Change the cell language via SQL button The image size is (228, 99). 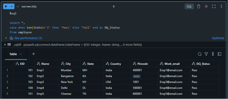[189, 7]
